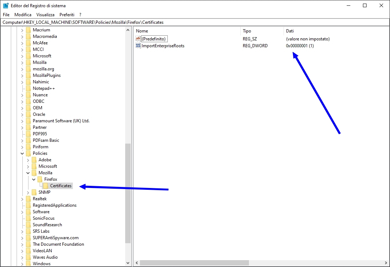Select the (Predefinito) string value icon

coord(138,39)
